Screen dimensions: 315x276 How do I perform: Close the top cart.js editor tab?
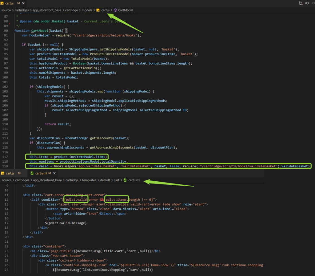tap(23, 3)
